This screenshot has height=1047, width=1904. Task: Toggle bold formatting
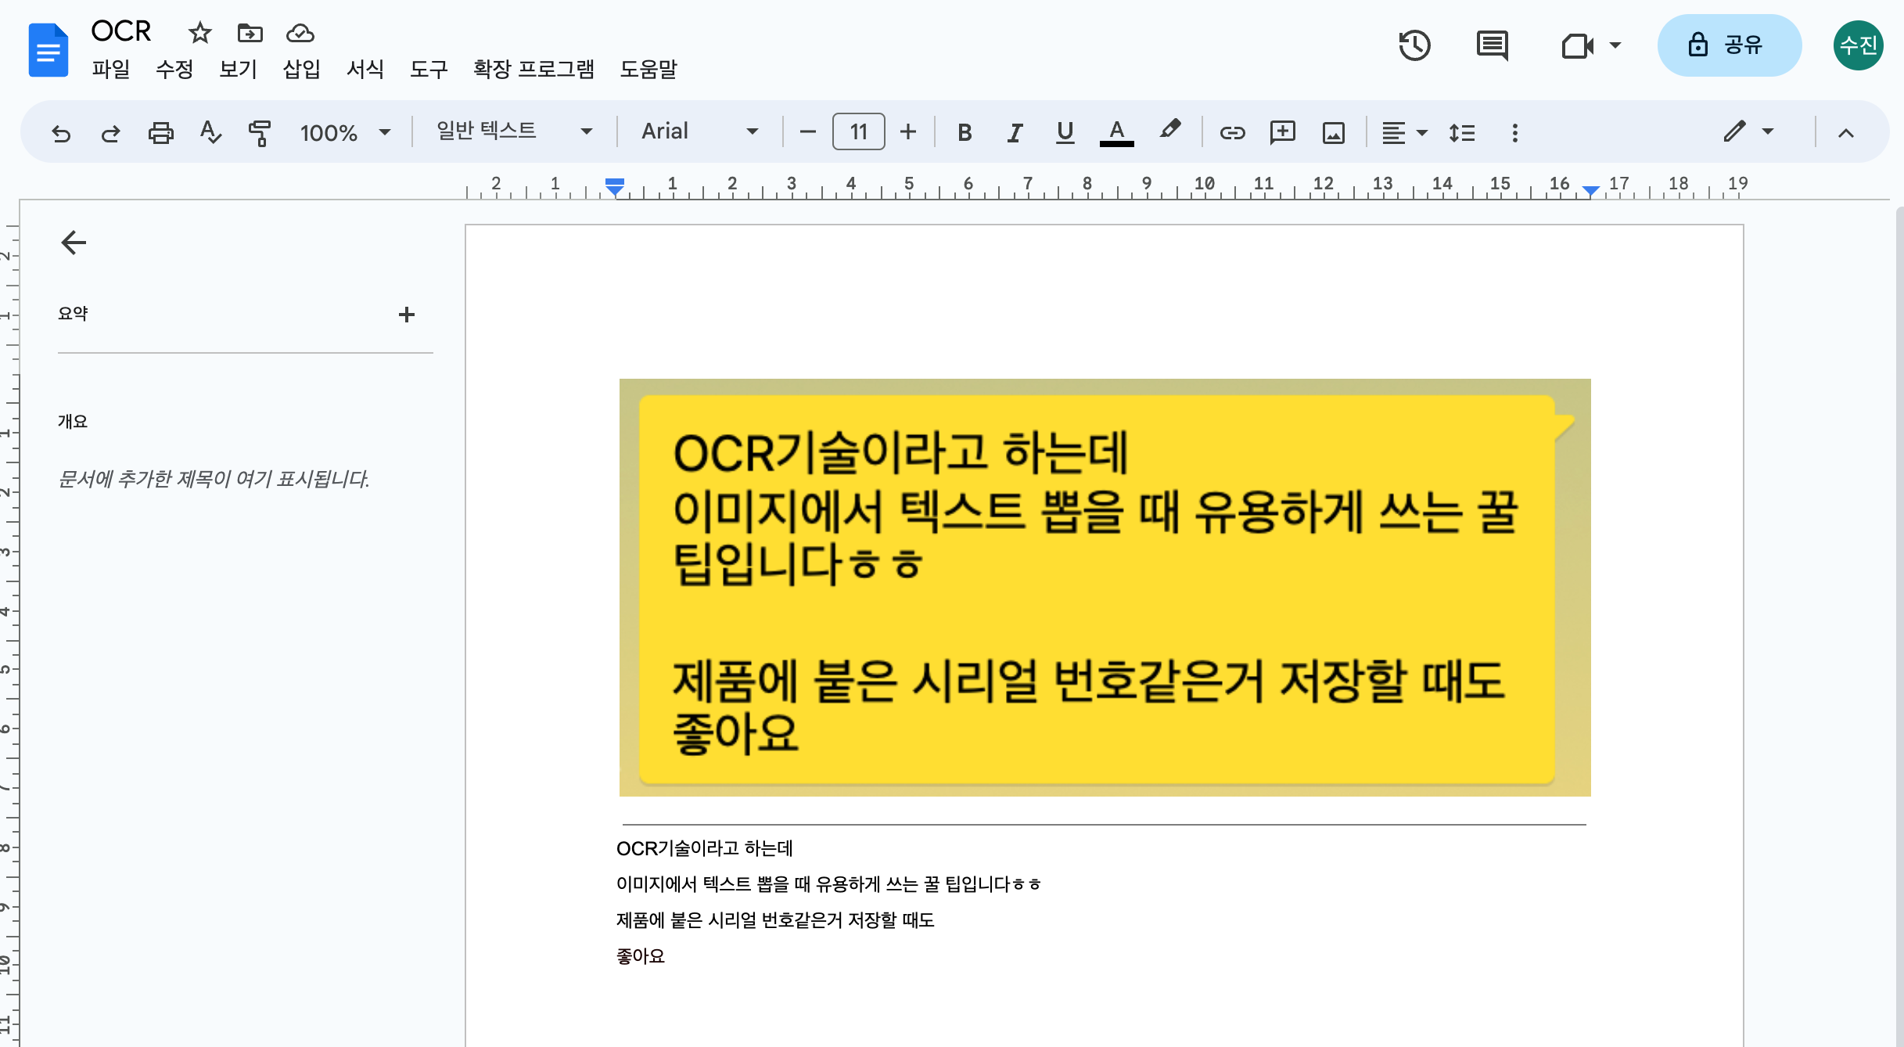965,133
